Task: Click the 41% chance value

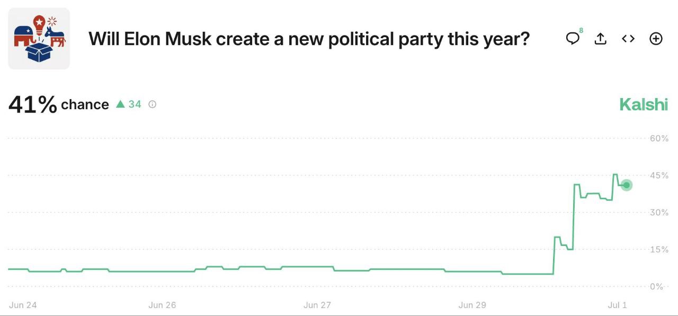Action: point(33,104)
